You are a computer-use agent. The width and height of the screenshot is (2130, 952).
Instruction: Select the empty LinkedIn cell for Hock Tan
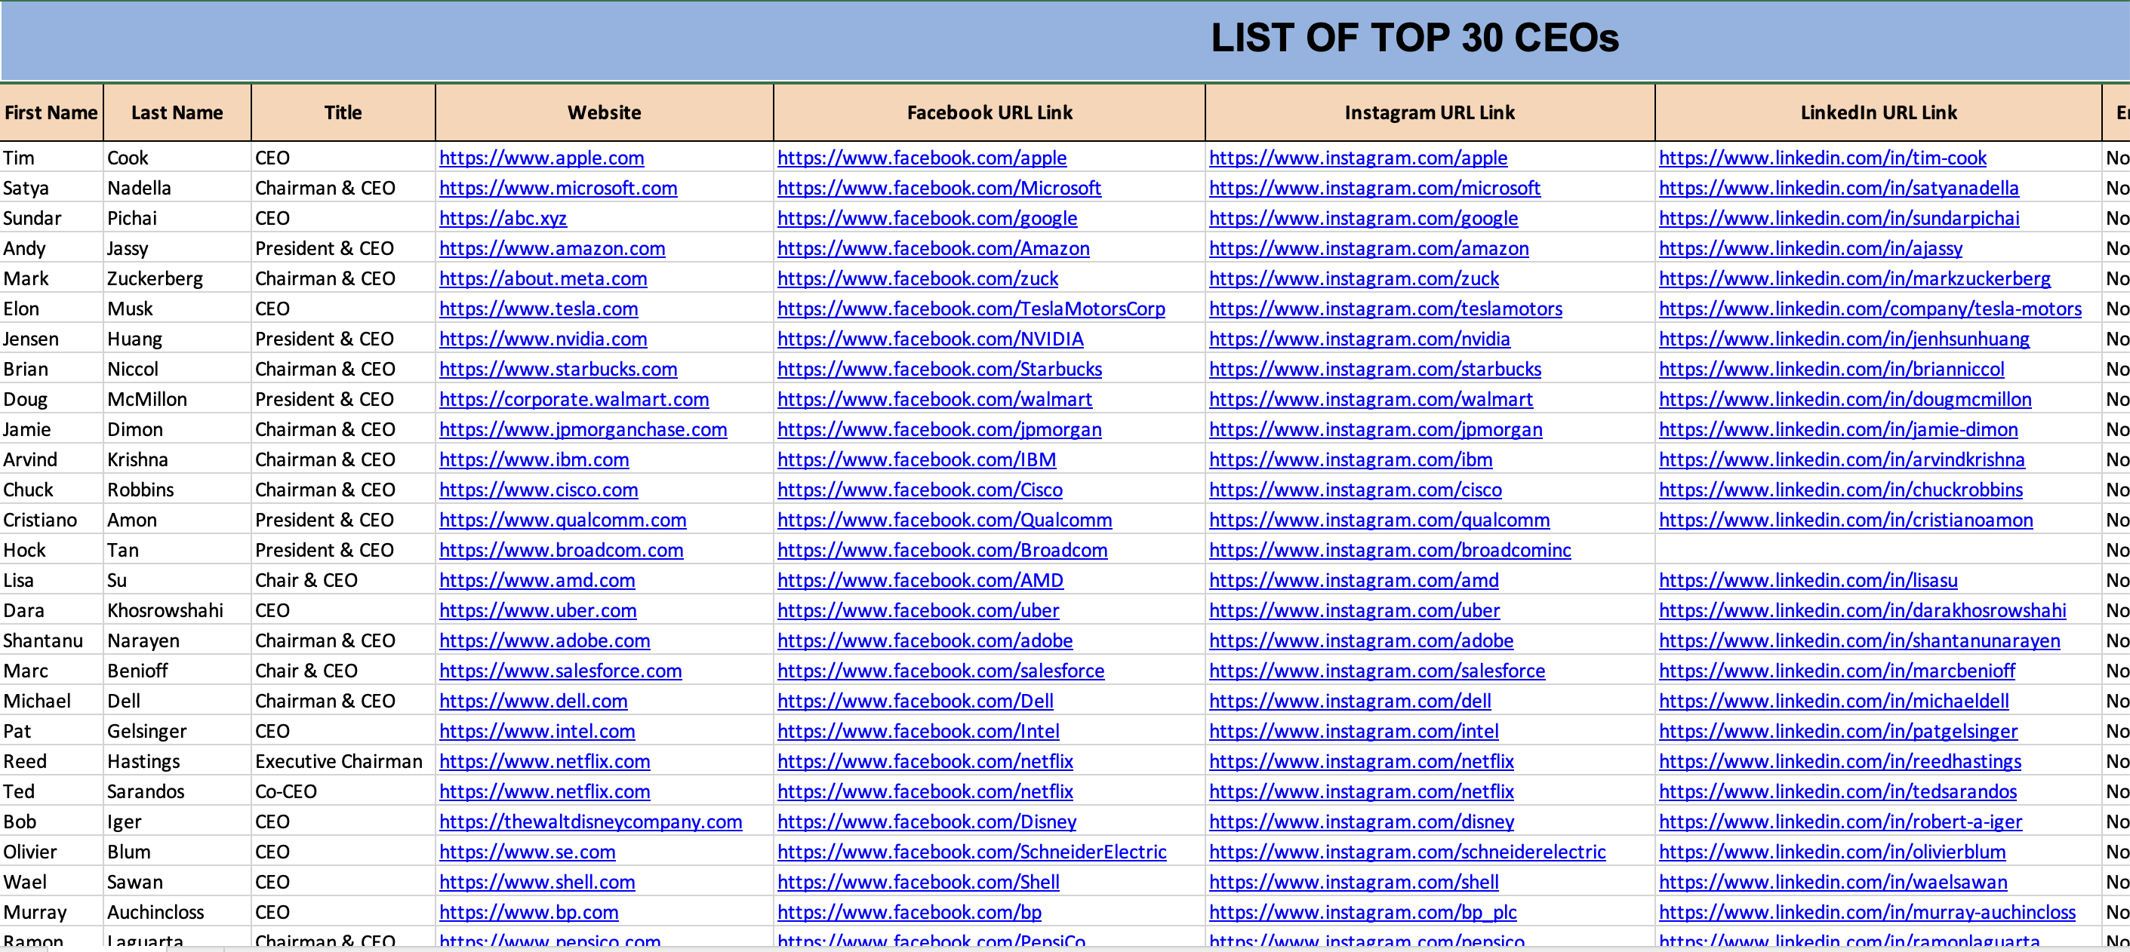1879,551
